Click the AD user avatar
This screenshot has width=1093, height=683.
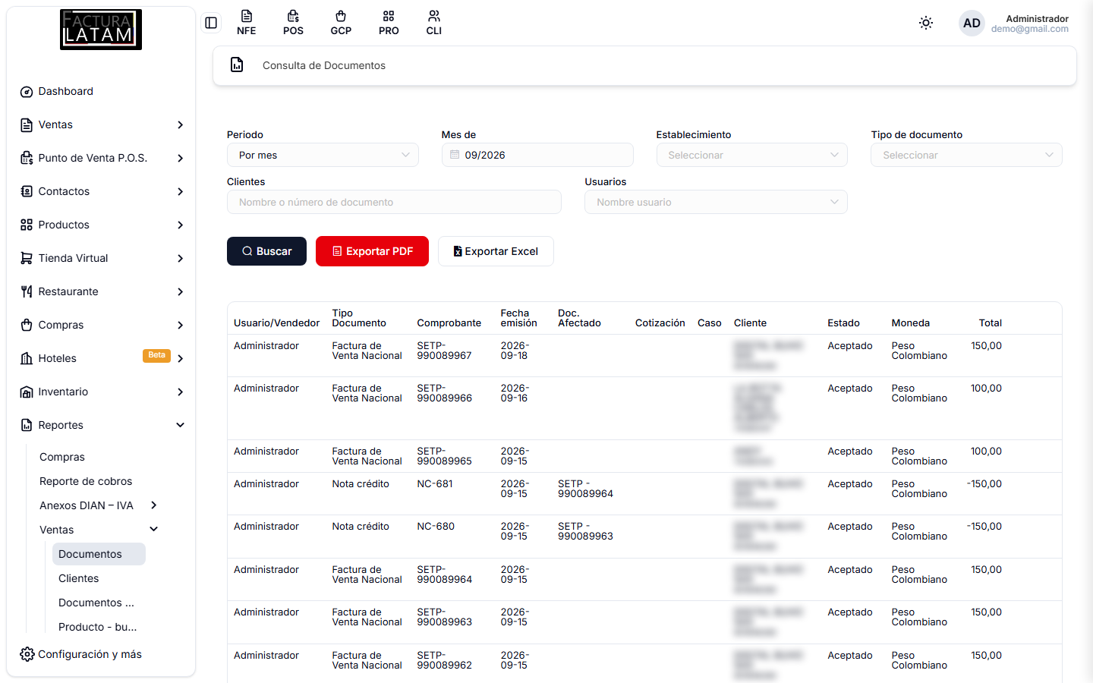tap(972, 23)
